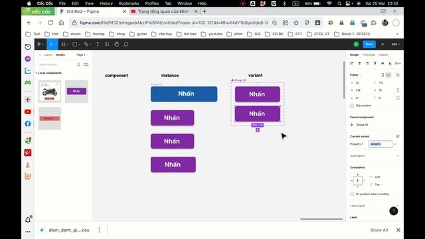This screenshot has width=425, height=239.
Task: Select the Comment tool
Action: [126, 44]
